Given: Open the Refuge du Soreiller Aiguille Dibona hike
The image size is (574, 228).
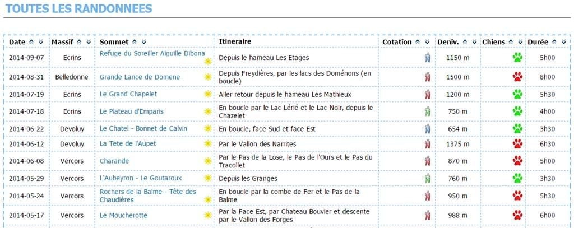Looking at the screenshot, I should 152,53.
